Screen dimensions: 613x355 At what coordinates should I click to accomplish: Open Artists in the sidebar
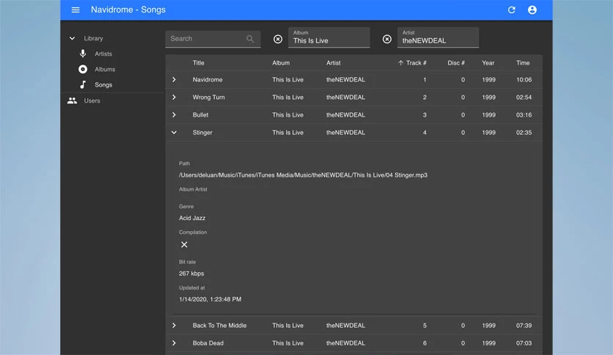103,54
